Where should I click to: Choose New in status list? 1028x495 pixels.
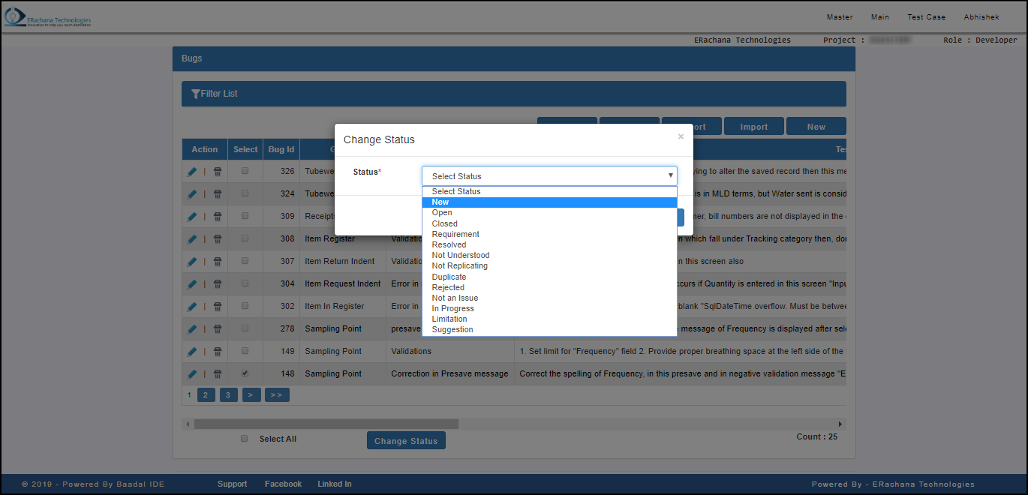click(549, 202)
